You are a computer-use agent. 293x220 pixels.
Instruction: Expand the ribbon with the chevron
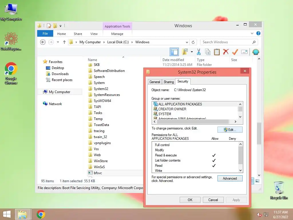pyautogui.click(x=252, y=34)
